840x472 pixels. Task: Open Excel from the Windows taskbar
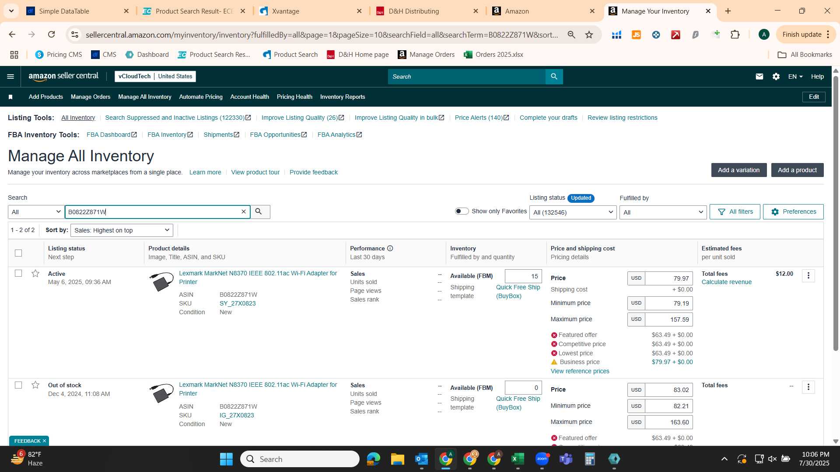518,459
